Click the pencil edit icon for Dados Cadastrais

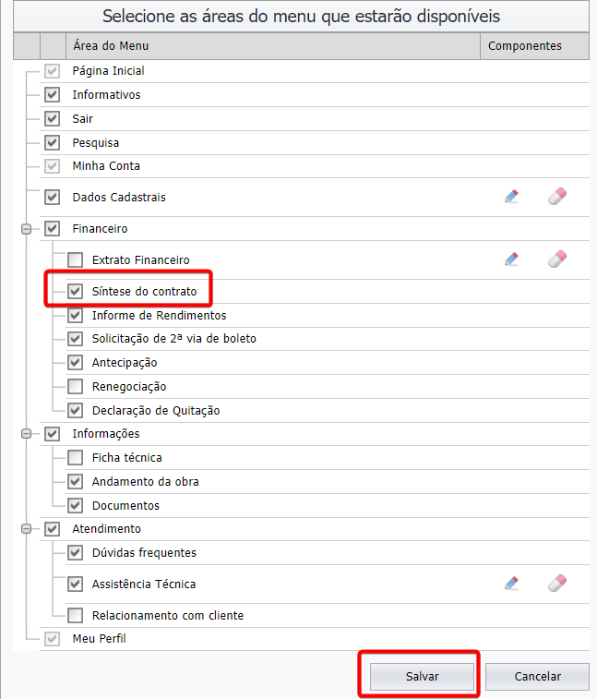tap(511, 197)
